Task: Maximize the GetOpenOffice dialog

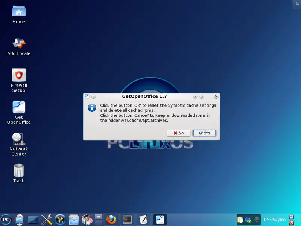Action: point(202,96)
